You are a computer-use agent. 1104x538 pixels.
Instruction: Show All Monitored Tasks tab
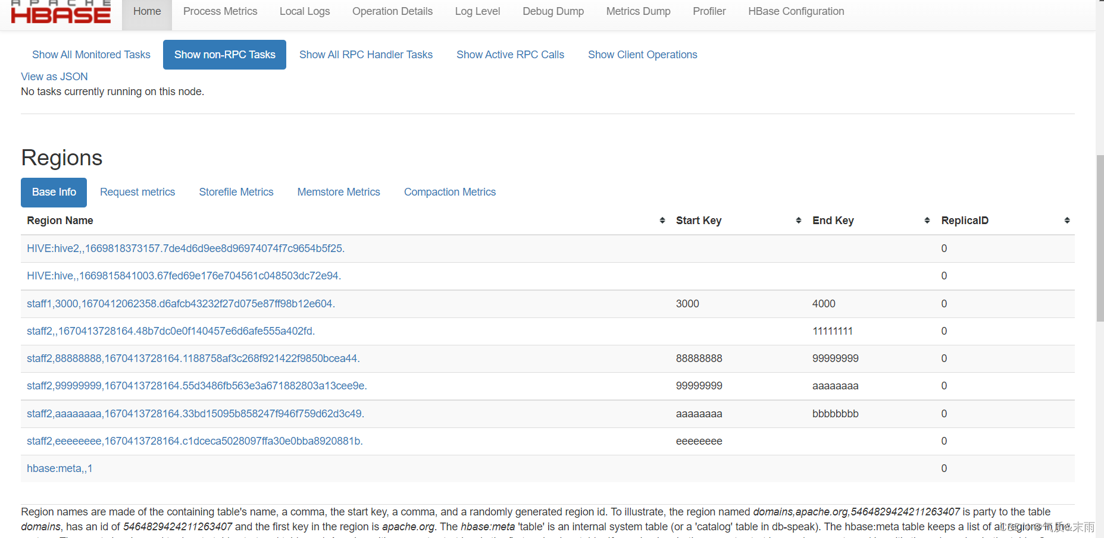click(x=91, y=55)
